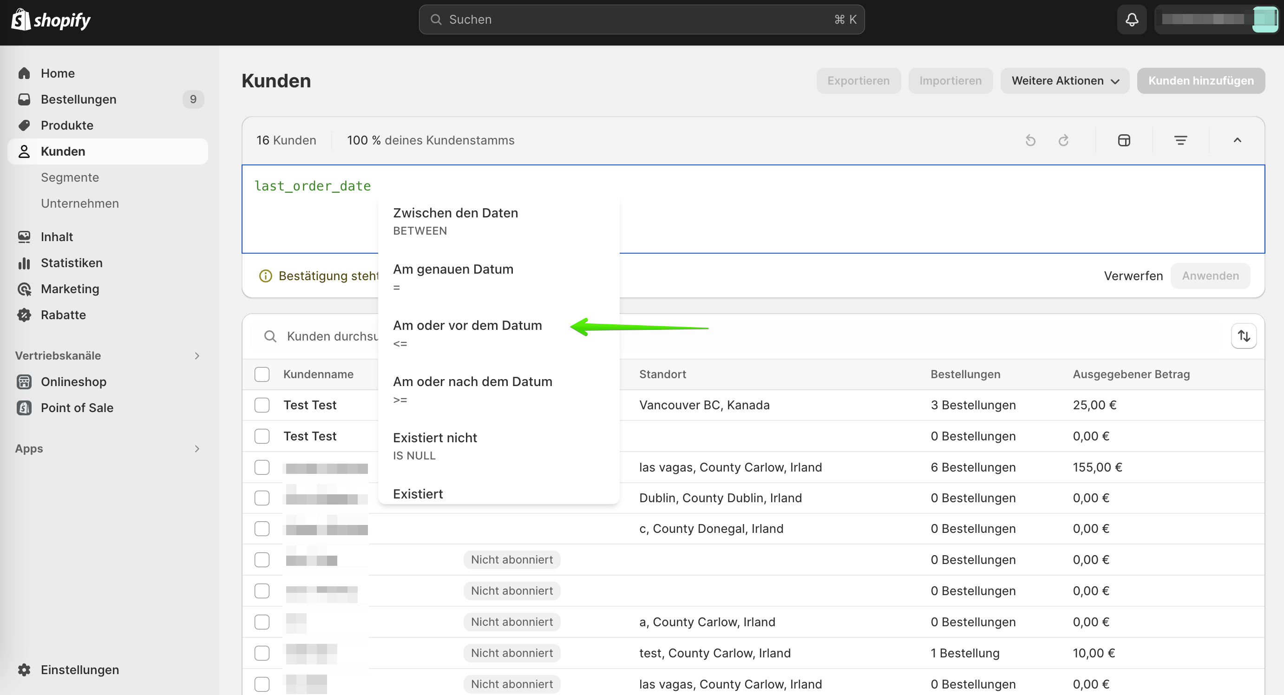Check the test, County Carlow customer row
Screen dimensions: 1284x695
pyautogui.click(x=262, y=653)
